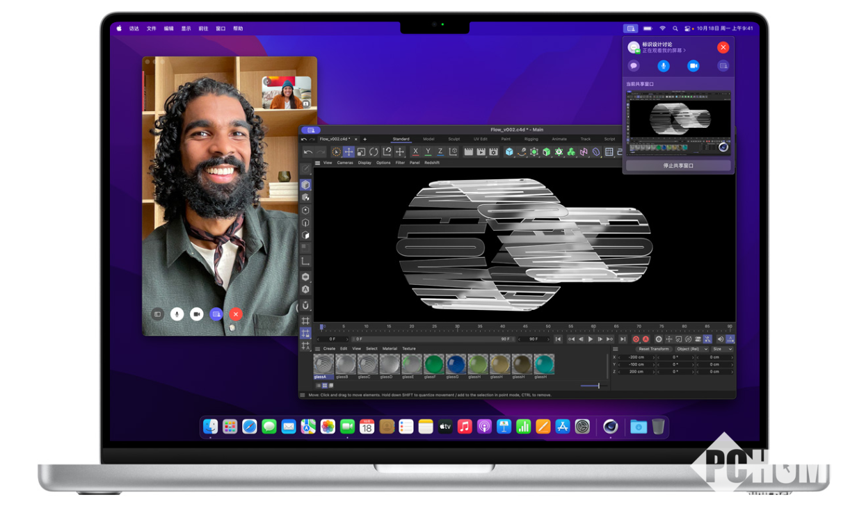Turn off camera in FaceTime sharing panel
The width and height of the screenshot is (857, 515).
(694, 66)
